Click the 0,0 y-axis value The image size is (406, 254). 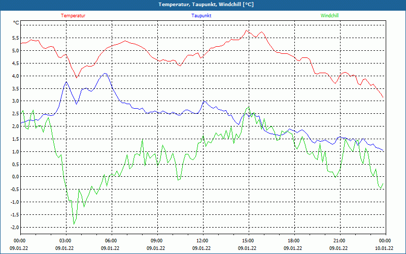coord(16,177)
